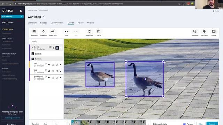
Task: Go to the previous thumbnails page arrow
Action: click(69, 124)
